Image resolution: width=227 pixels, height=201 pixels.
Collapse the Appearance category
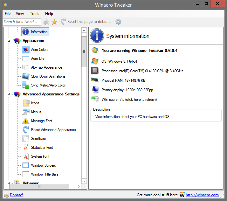click(9, 41)
